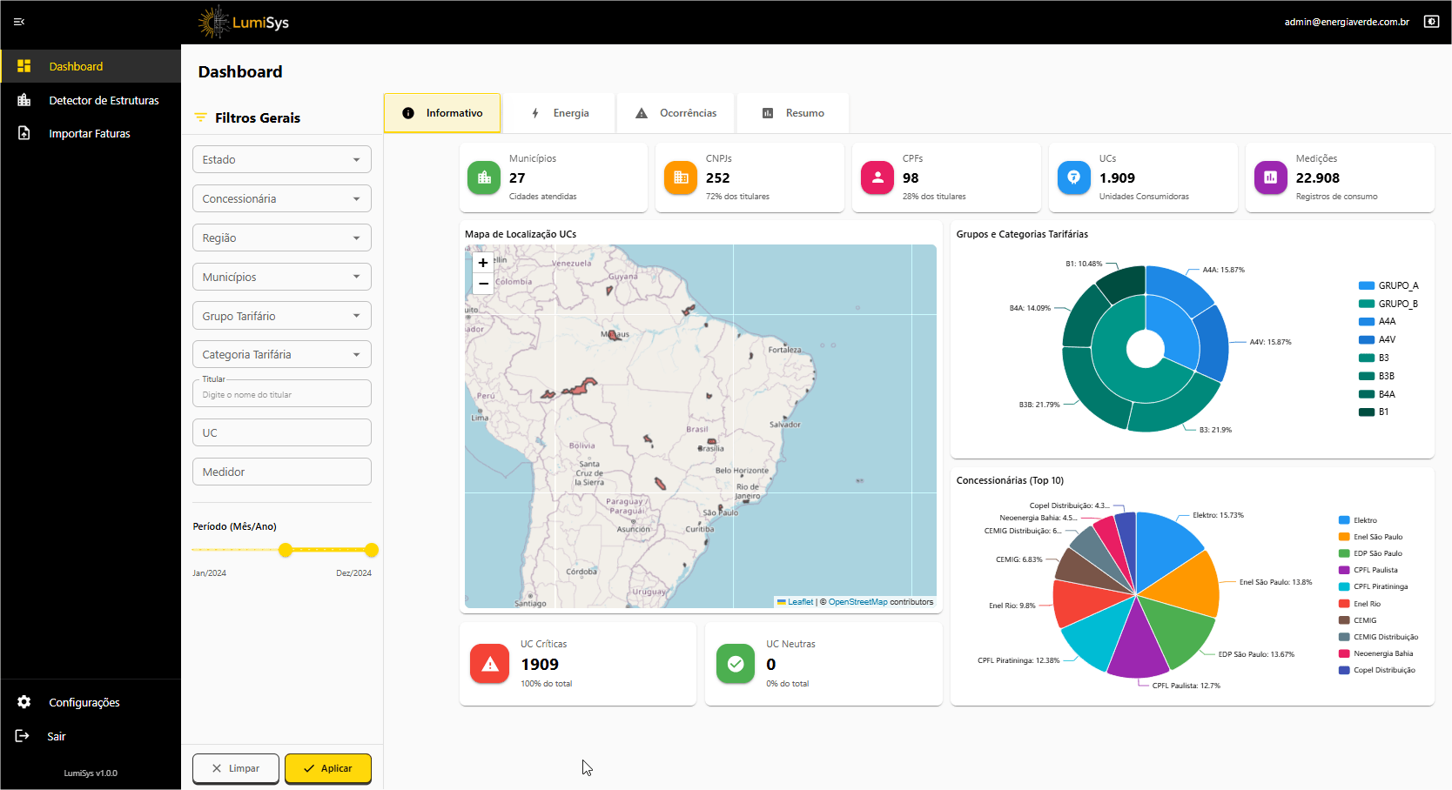Viewport: 1452px width, 790px height.
Task: Open the Importar Faturas page
Action: click(x=89, y=133)
